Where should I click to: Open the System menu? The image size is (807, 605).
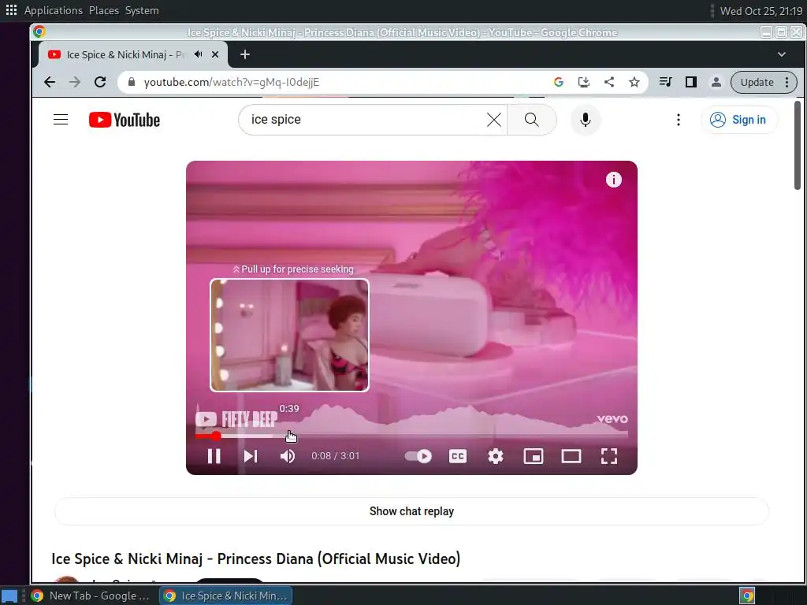pos(142,10)
